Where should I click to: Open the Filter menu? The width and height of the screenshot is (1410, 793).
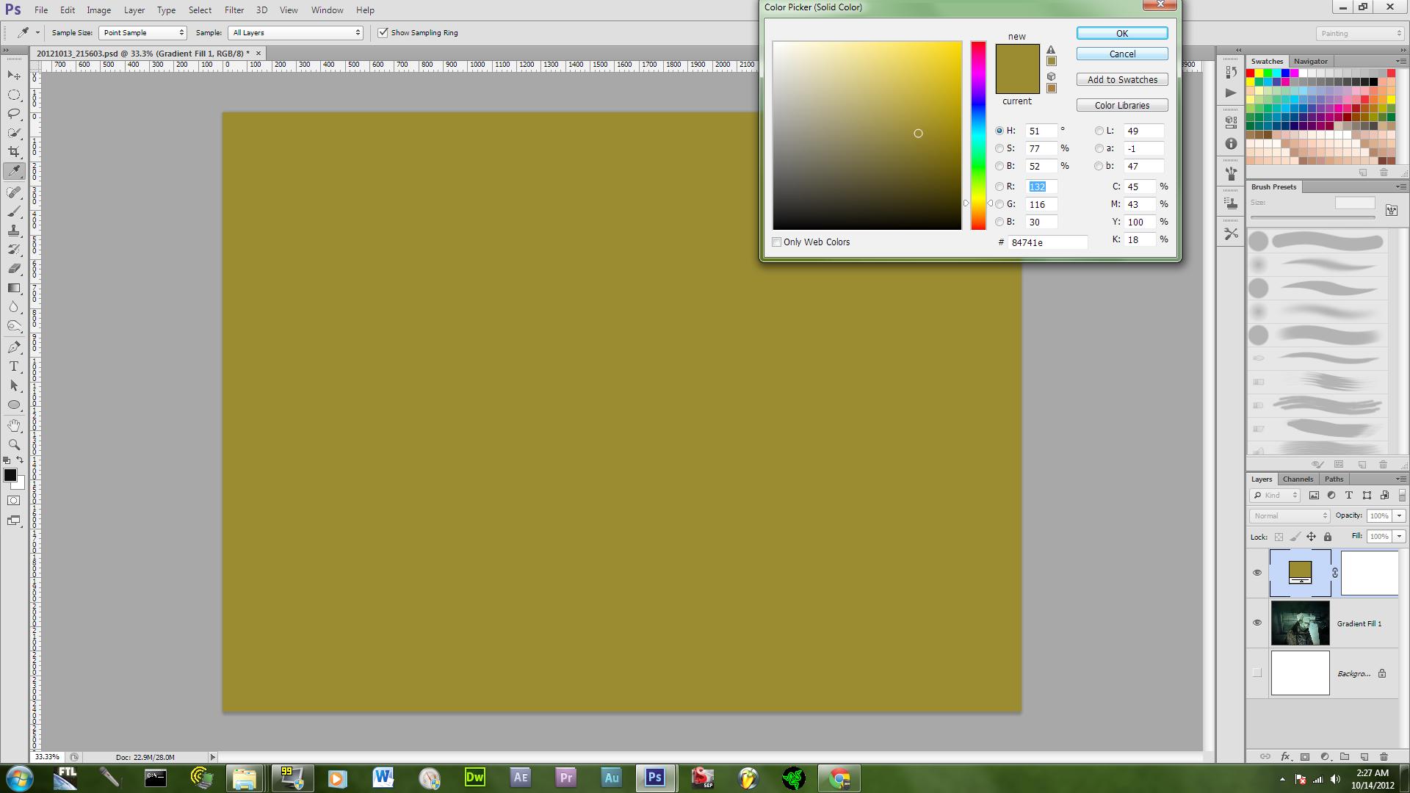point(234,10)
